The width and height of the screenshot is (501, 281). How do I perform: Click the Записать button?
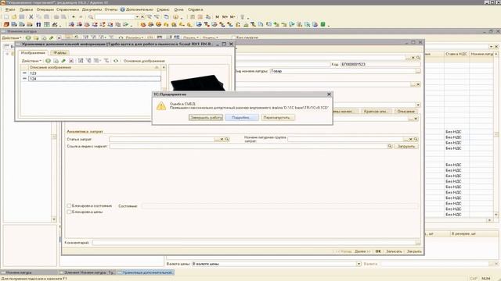(x=394, y=251)
